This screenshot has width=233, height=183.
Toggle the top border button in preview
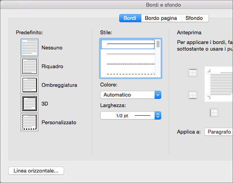(x=193, y=72)
